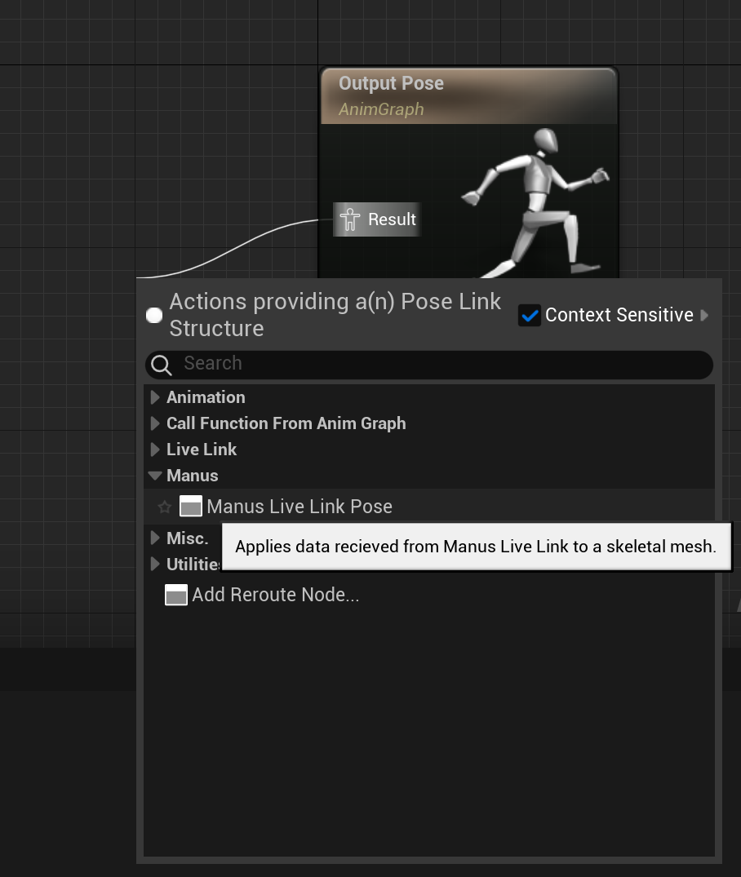Screen dimensions: 741x877
Task: Collapse the Manus category
Action: [155, 476]
